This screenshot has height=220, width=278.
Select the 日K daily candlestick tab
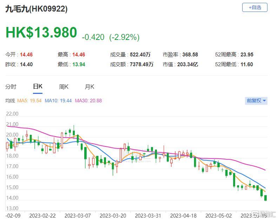(x=38, y=87)
